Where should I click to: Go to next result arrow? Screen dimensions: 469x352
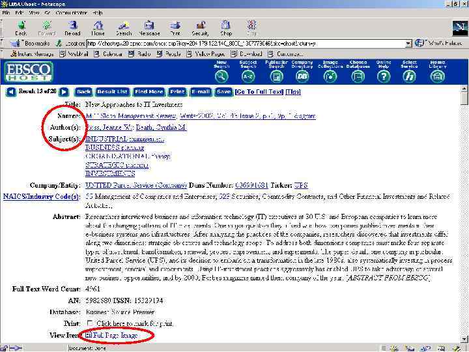64,92
